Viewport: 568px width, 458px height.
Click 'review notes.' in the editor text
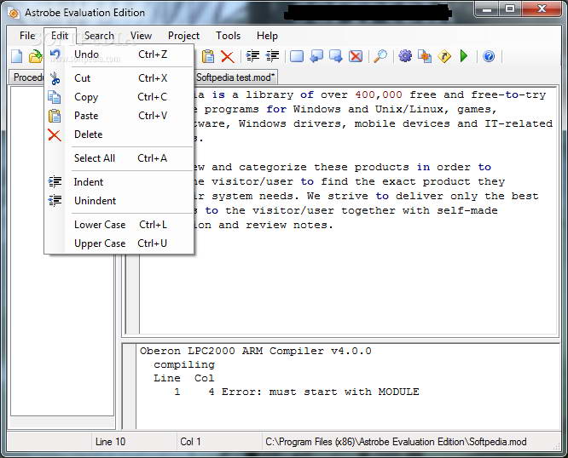coord(289,225)
